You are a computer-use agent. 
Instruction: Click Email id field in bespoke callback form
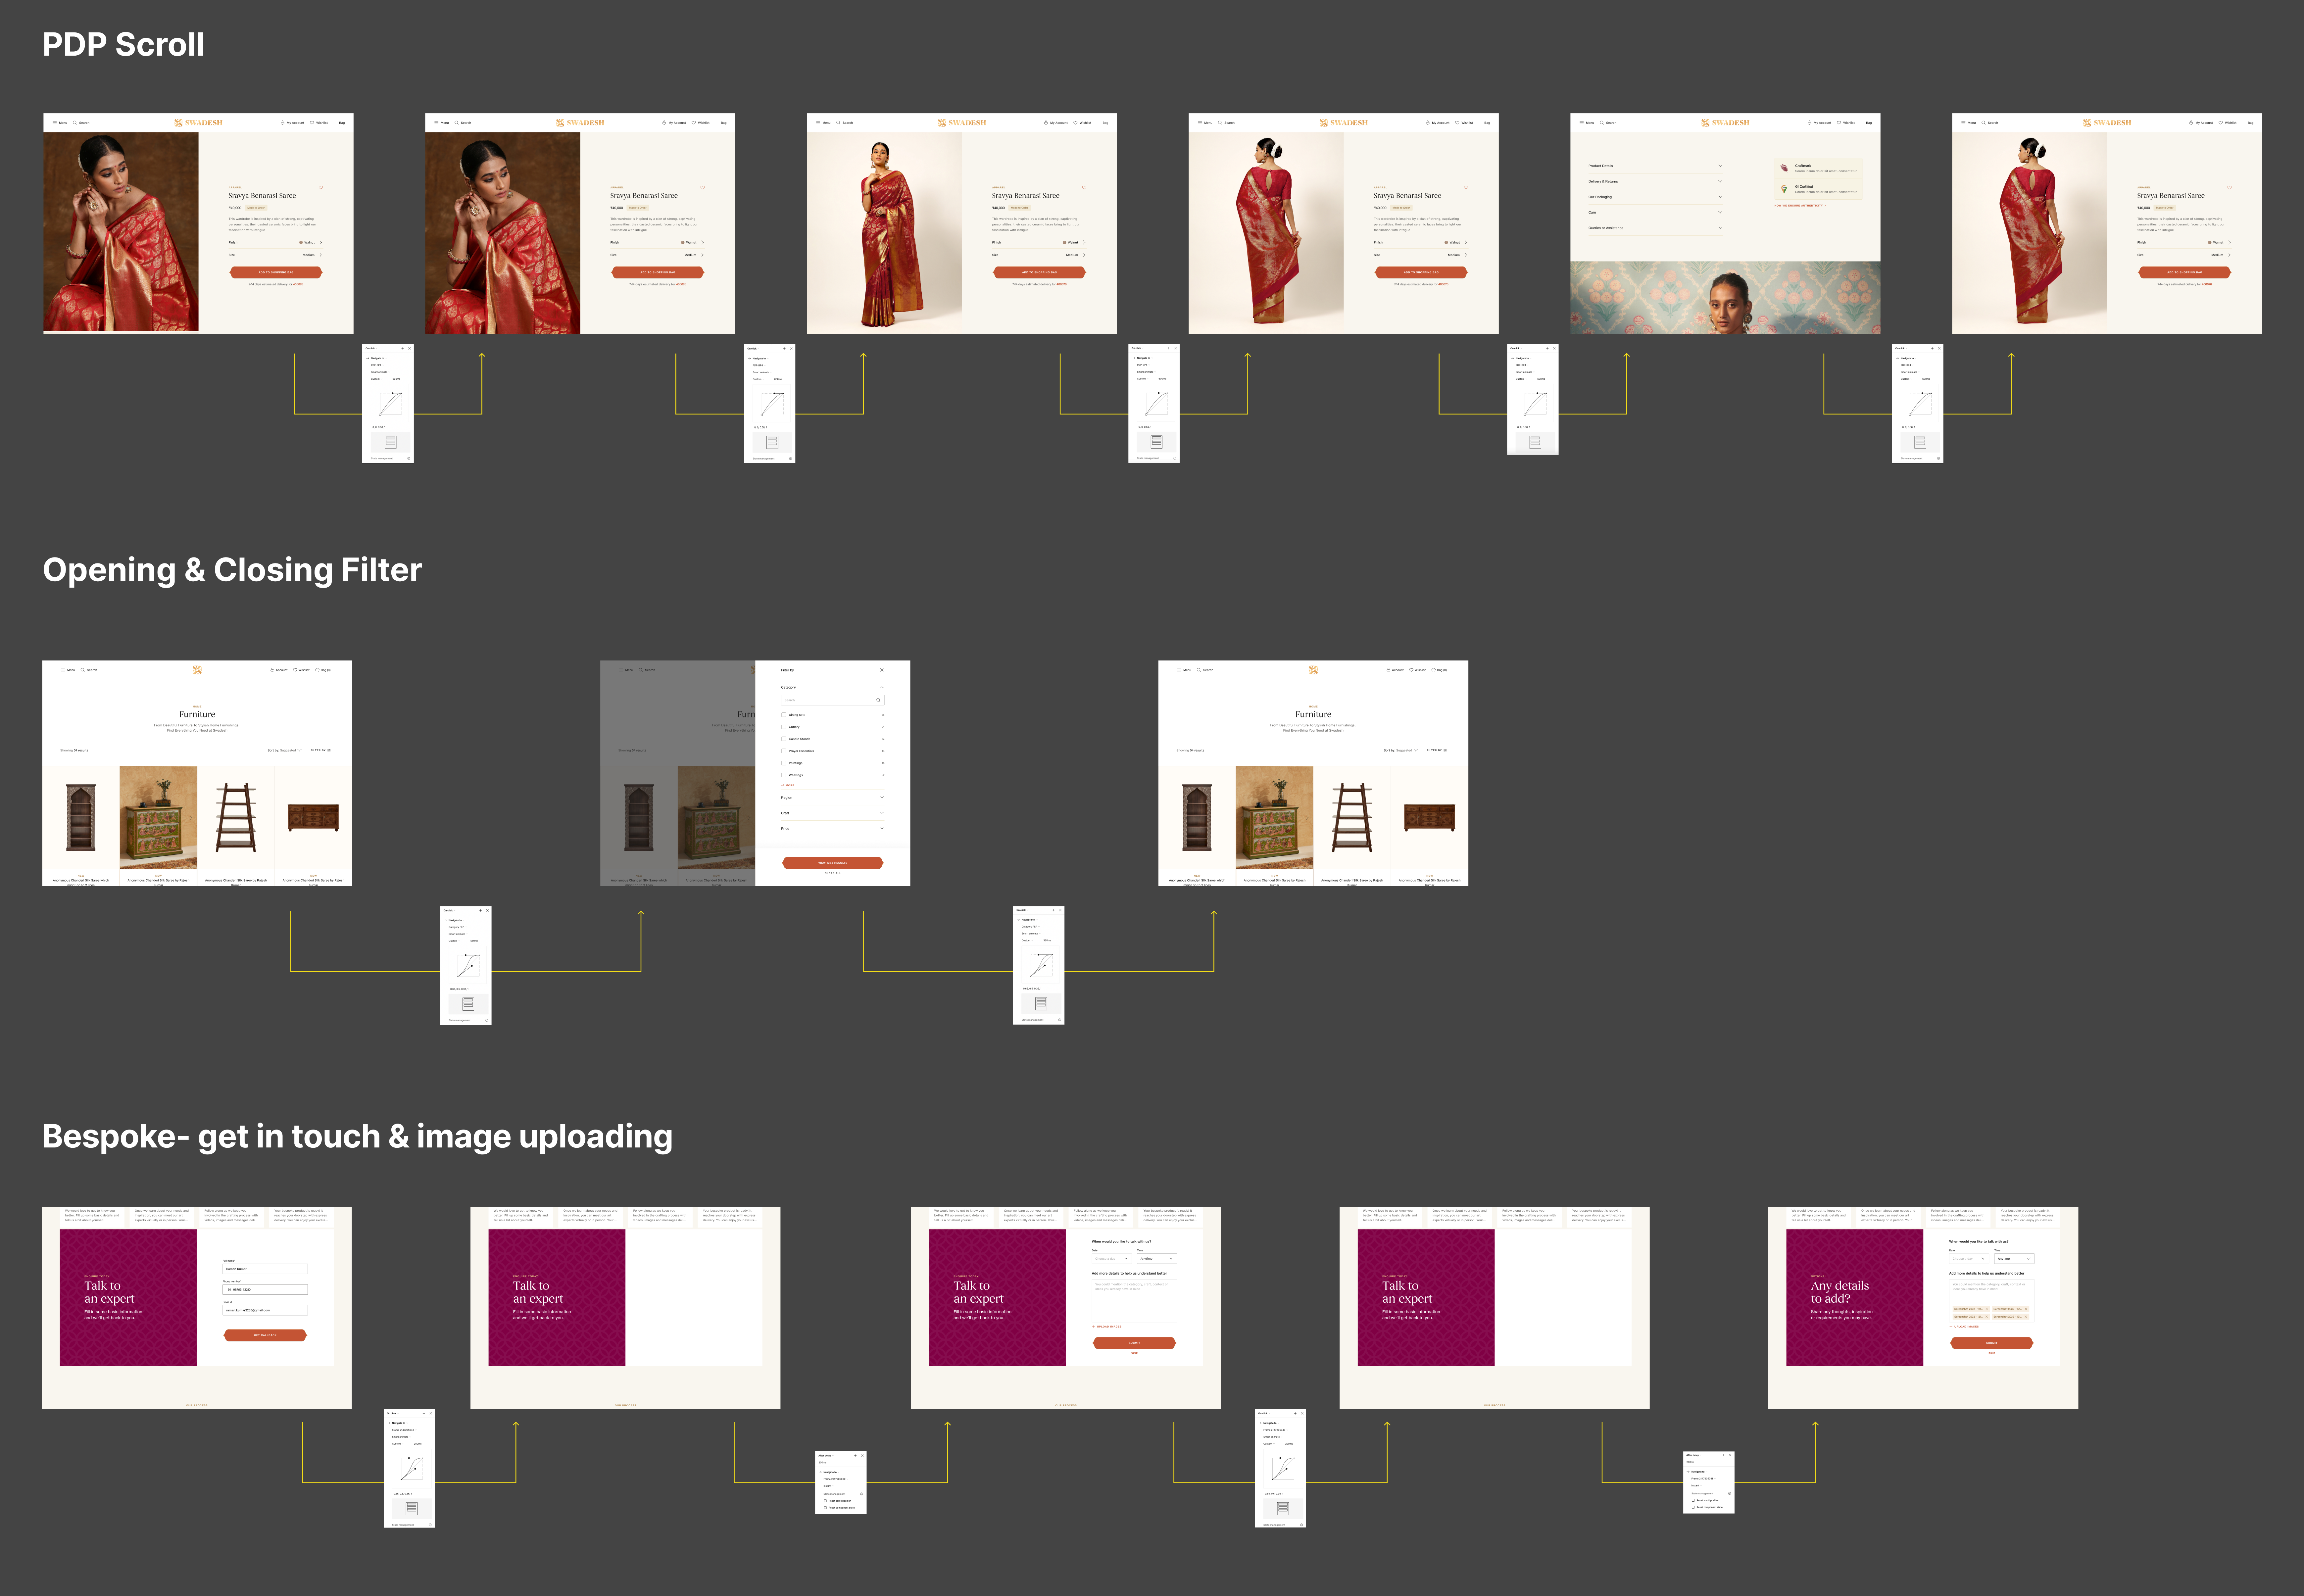tap(265, 1310)
